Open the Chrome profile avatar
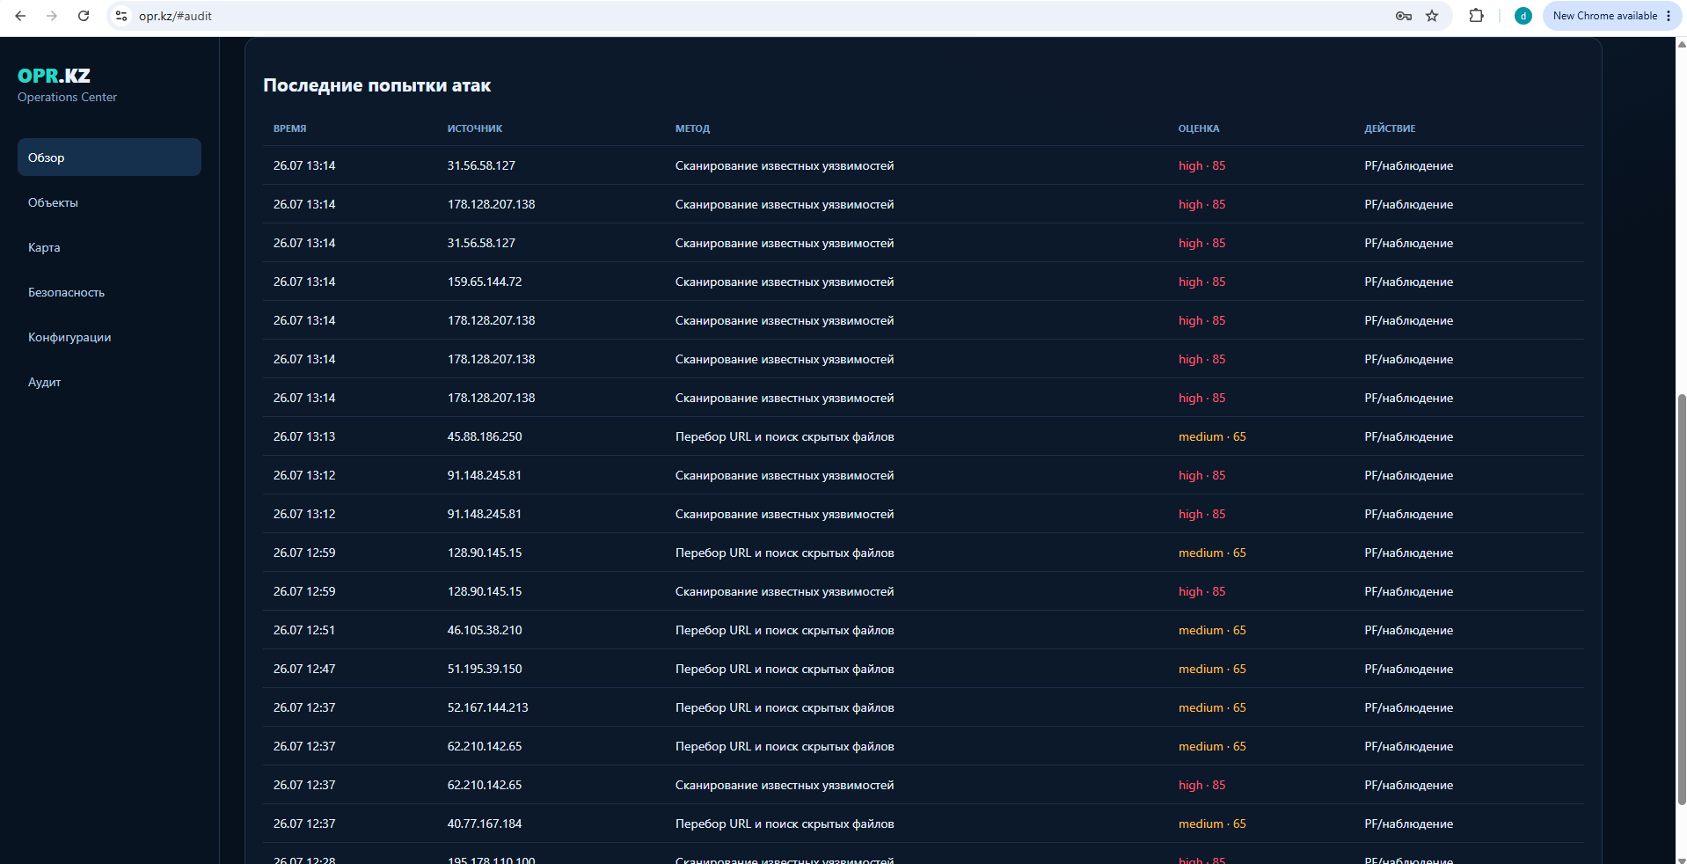Screen dimensions: 1687x864 pyautogui.click(x=1523, y=16)
